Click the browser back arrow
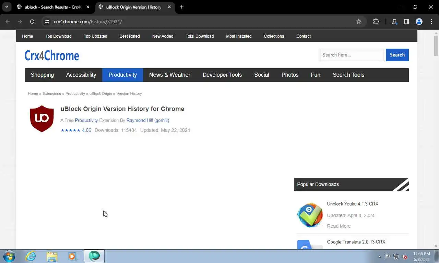439x263 pixels. click(x=8, y=22)
